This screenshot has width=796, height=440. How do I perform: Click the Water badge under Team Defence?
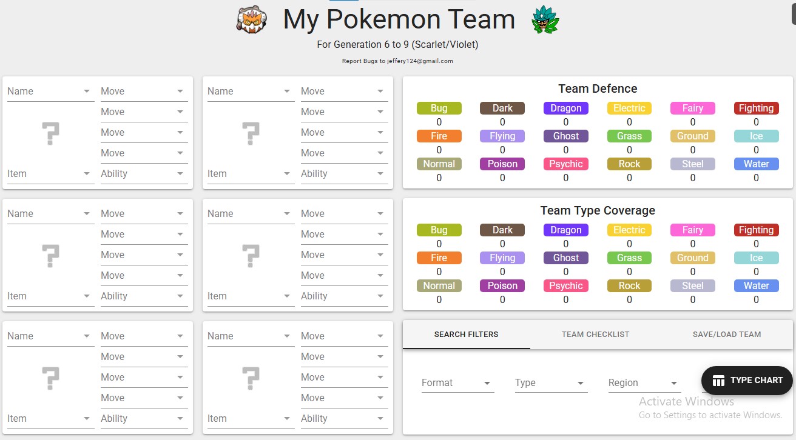coord(756,164)
